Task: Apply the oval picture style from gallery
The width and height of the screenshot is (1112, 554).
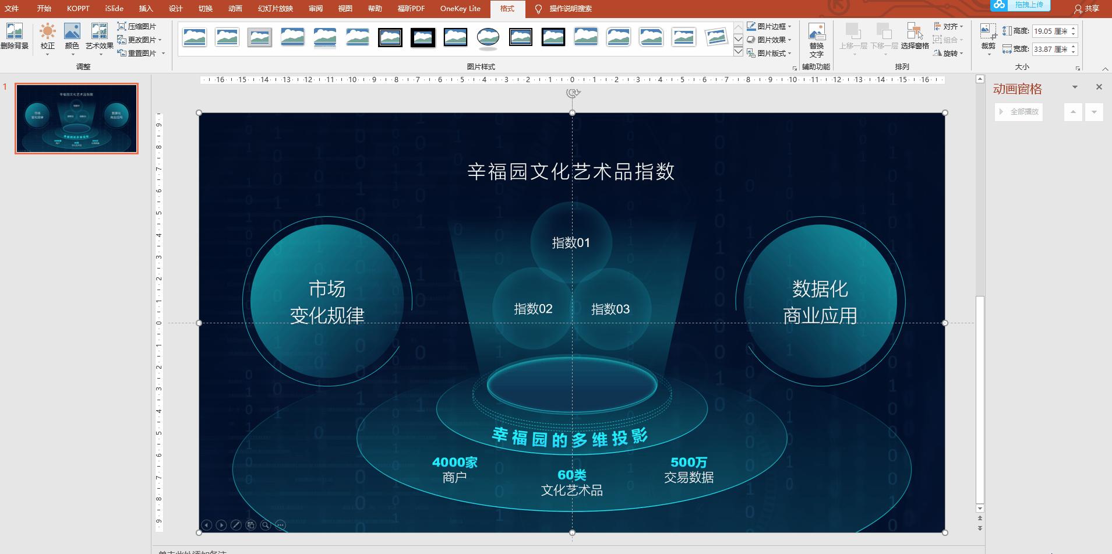Action: click(488, 37)
